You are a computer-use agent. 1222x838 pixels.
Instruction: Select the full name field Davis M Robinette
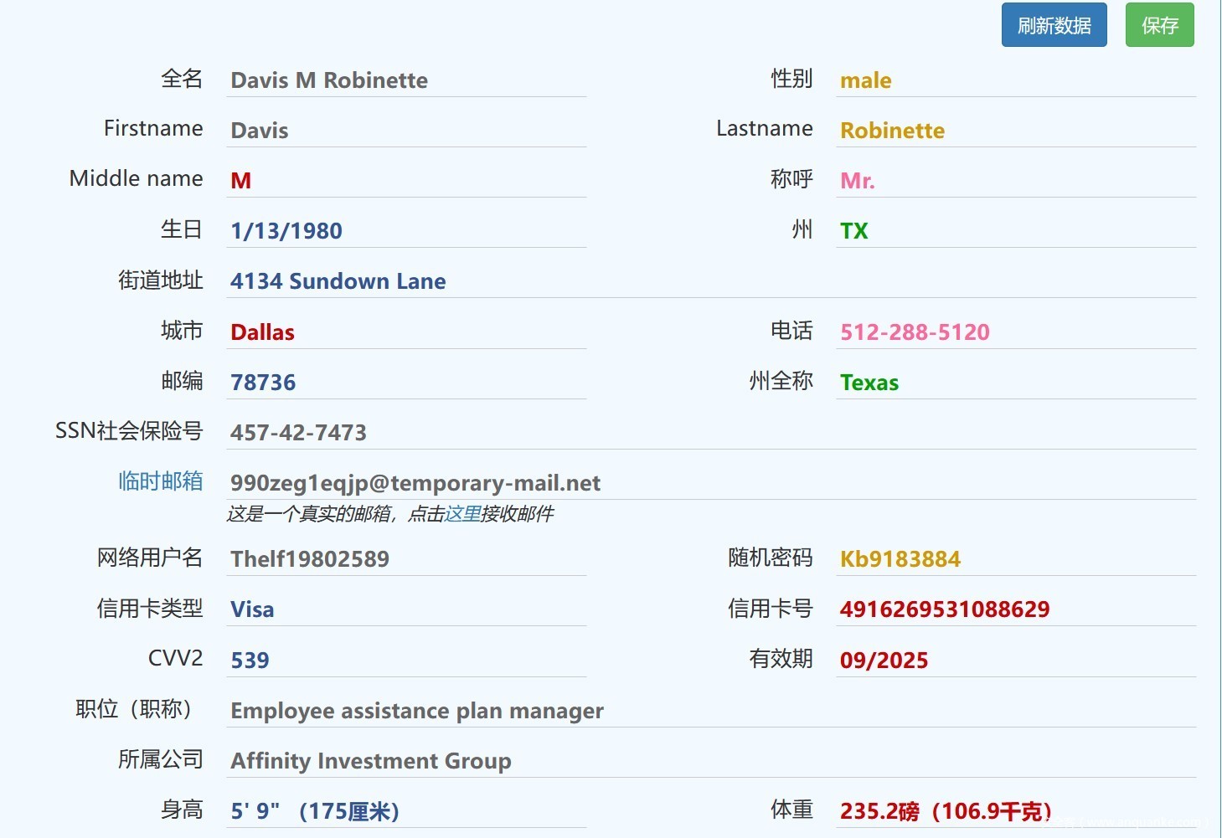[x=405, y=80]
